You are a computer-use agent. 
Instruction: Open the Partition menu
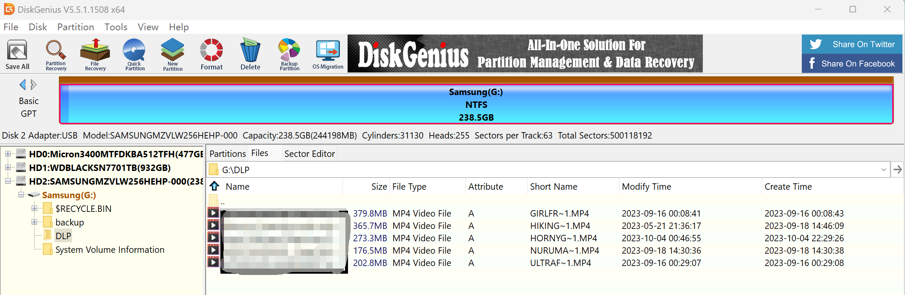75,27
